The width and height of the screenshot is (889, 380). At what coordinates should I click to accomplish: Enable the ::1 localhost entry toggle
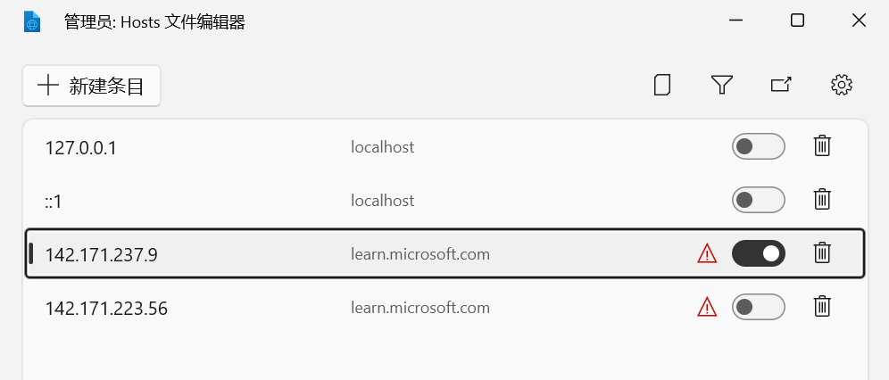pos(758,200)
